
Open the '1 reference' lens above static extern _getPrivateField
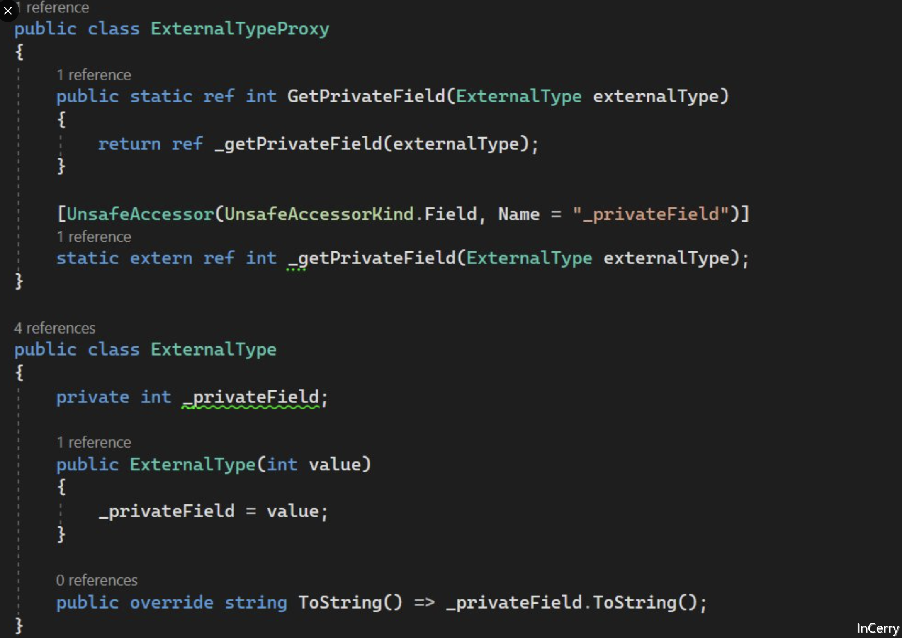[x=94, y=237]
